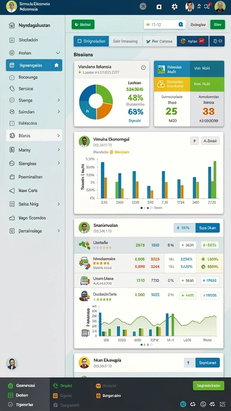Click the green Blarv button at top right
This screenshot has height=411, width=231.
(218, 24)
